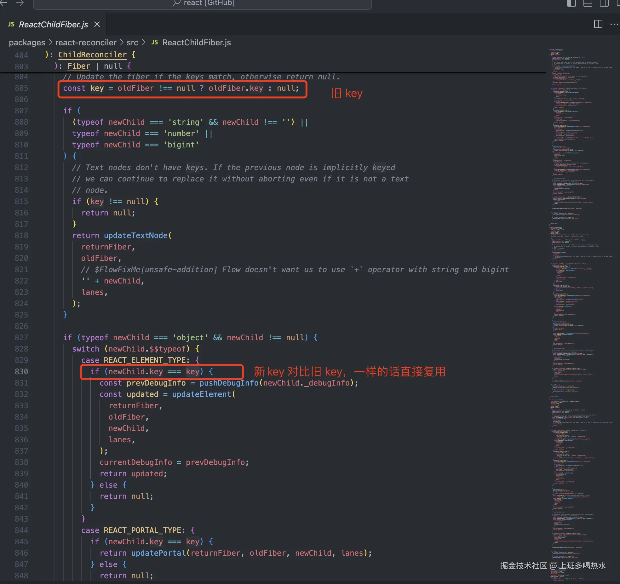Screen dimensions: 620x584
Task: Click the go forward arrow
Action: (x=20, y=3)
